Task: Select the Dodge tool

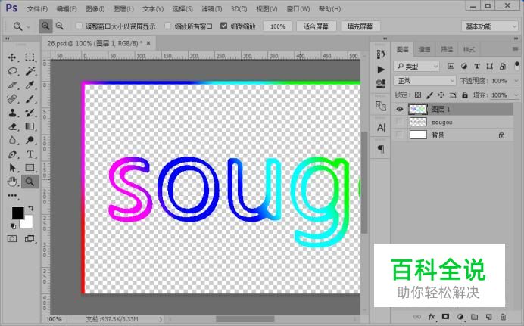Action: [30, 140]
